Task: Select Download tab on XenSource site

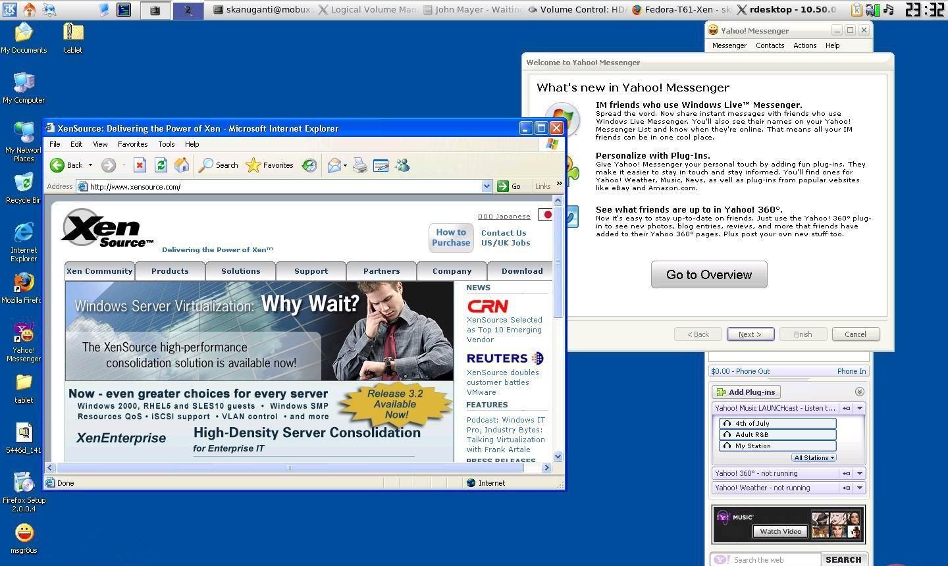Action: (522, 271)
